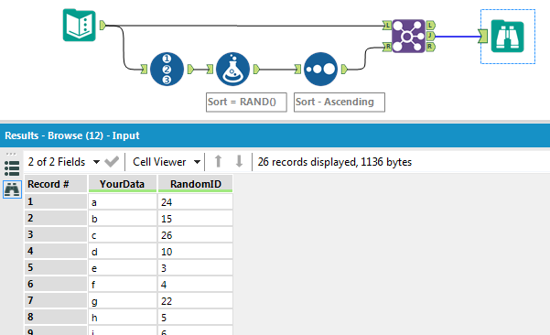This screenshot has width=550, height=335.
Task: Apply field selection with checkmark icon
Action: 112,162
